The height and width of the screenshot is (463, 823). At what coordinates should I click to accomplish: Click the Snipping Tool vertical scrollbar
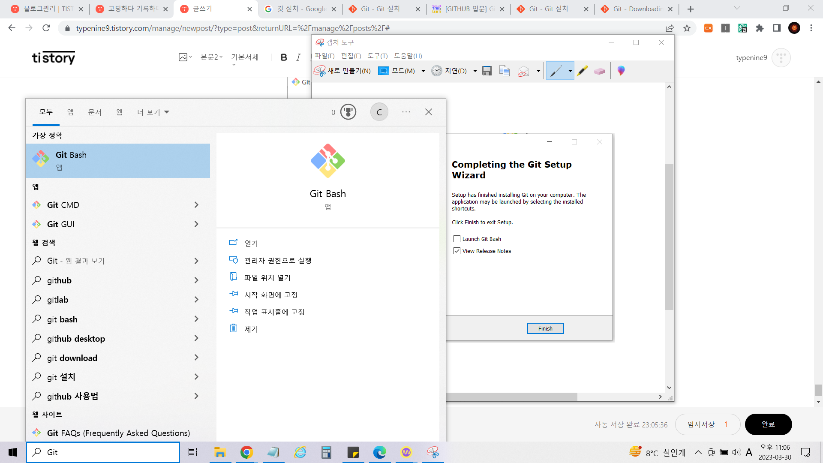click(669, 237)
